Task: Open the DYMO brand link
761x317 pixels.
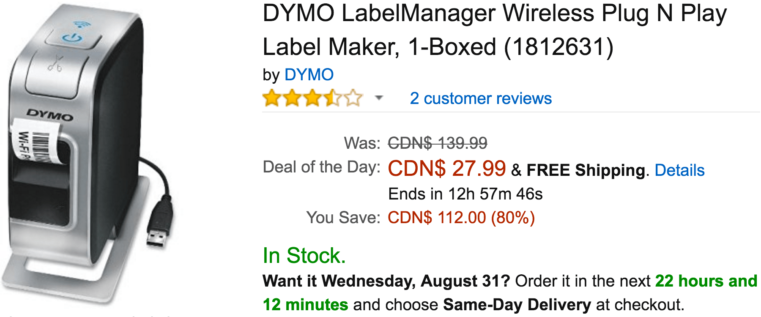Action: [309, 75]
